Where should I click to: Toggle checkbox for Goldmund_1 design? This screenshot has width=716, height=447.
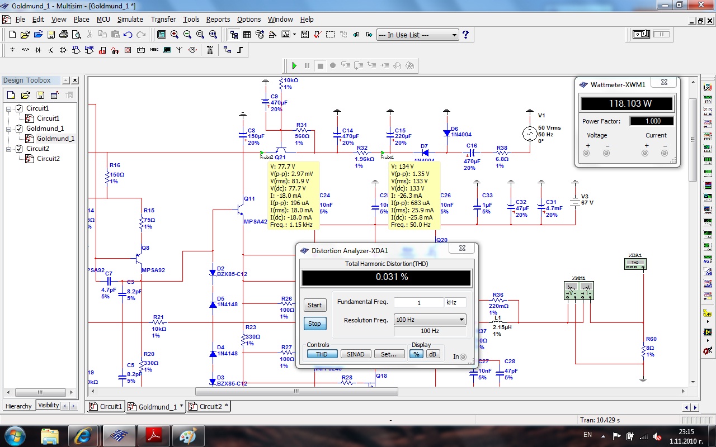click(x=20, y=129)
